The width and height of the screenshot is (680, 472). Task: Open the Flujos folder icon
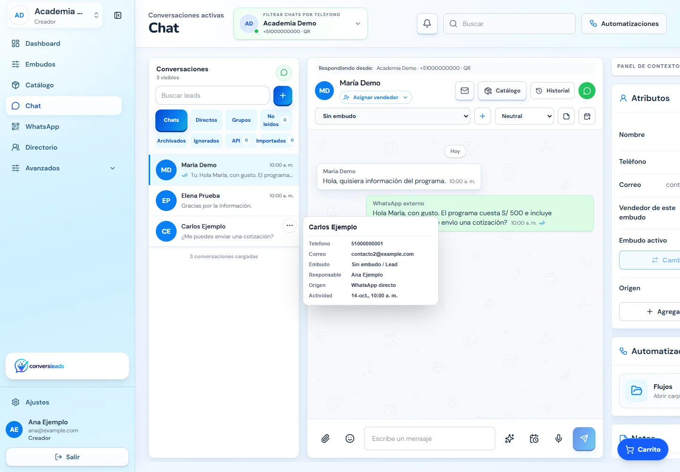(637, 390)
